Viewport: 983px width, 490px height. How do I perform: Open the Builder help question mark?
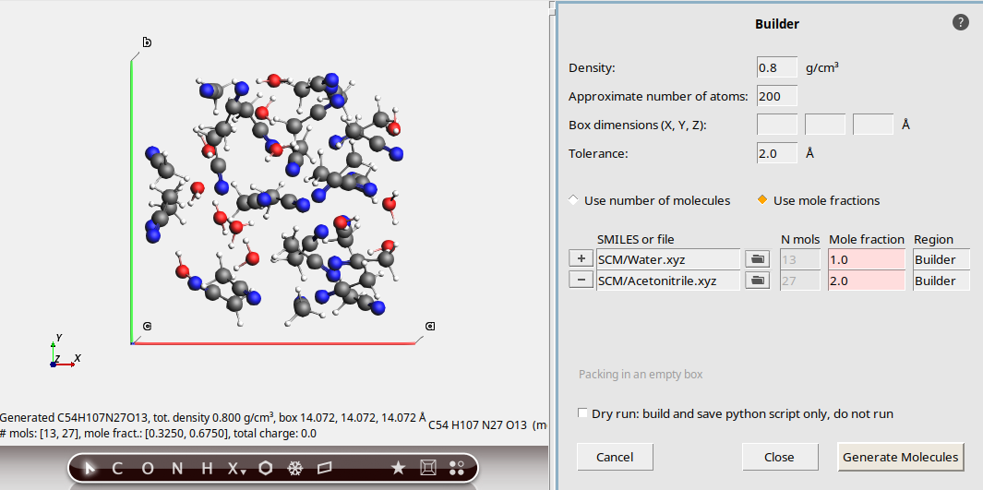(x=961, y=23)
